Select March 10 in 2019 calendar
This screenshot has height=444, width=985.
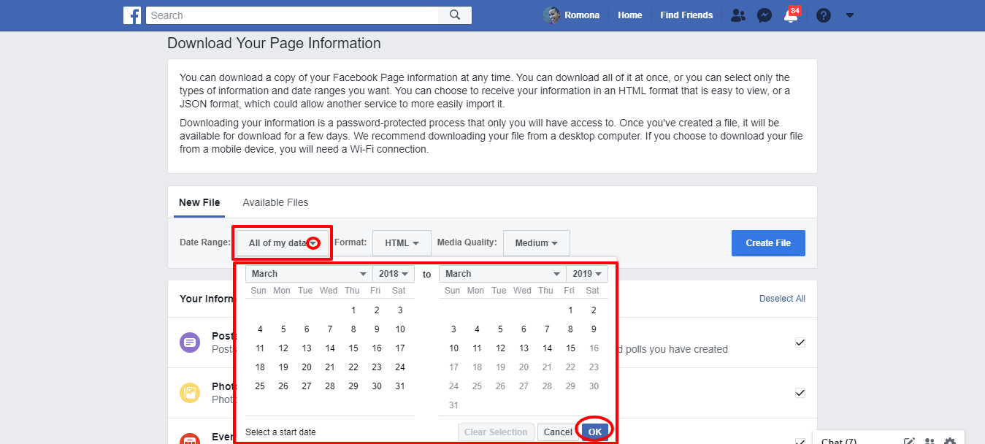click(453, 348)
